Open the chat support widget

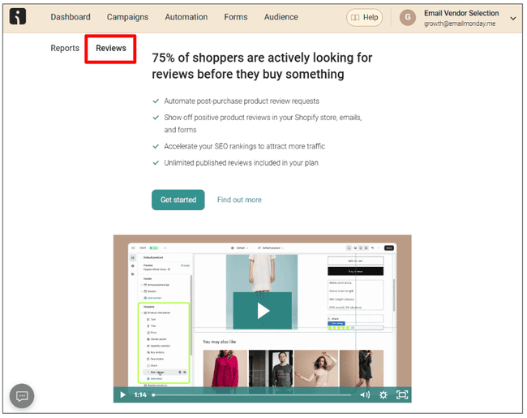click(22, 396)
